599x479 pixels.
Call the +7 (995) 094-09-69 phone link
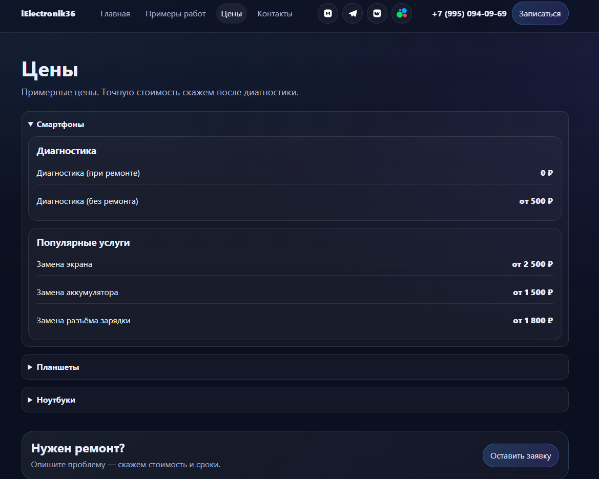469,14
